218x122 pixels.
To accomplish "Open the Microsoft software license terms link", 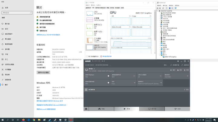I will pos(46,109).
